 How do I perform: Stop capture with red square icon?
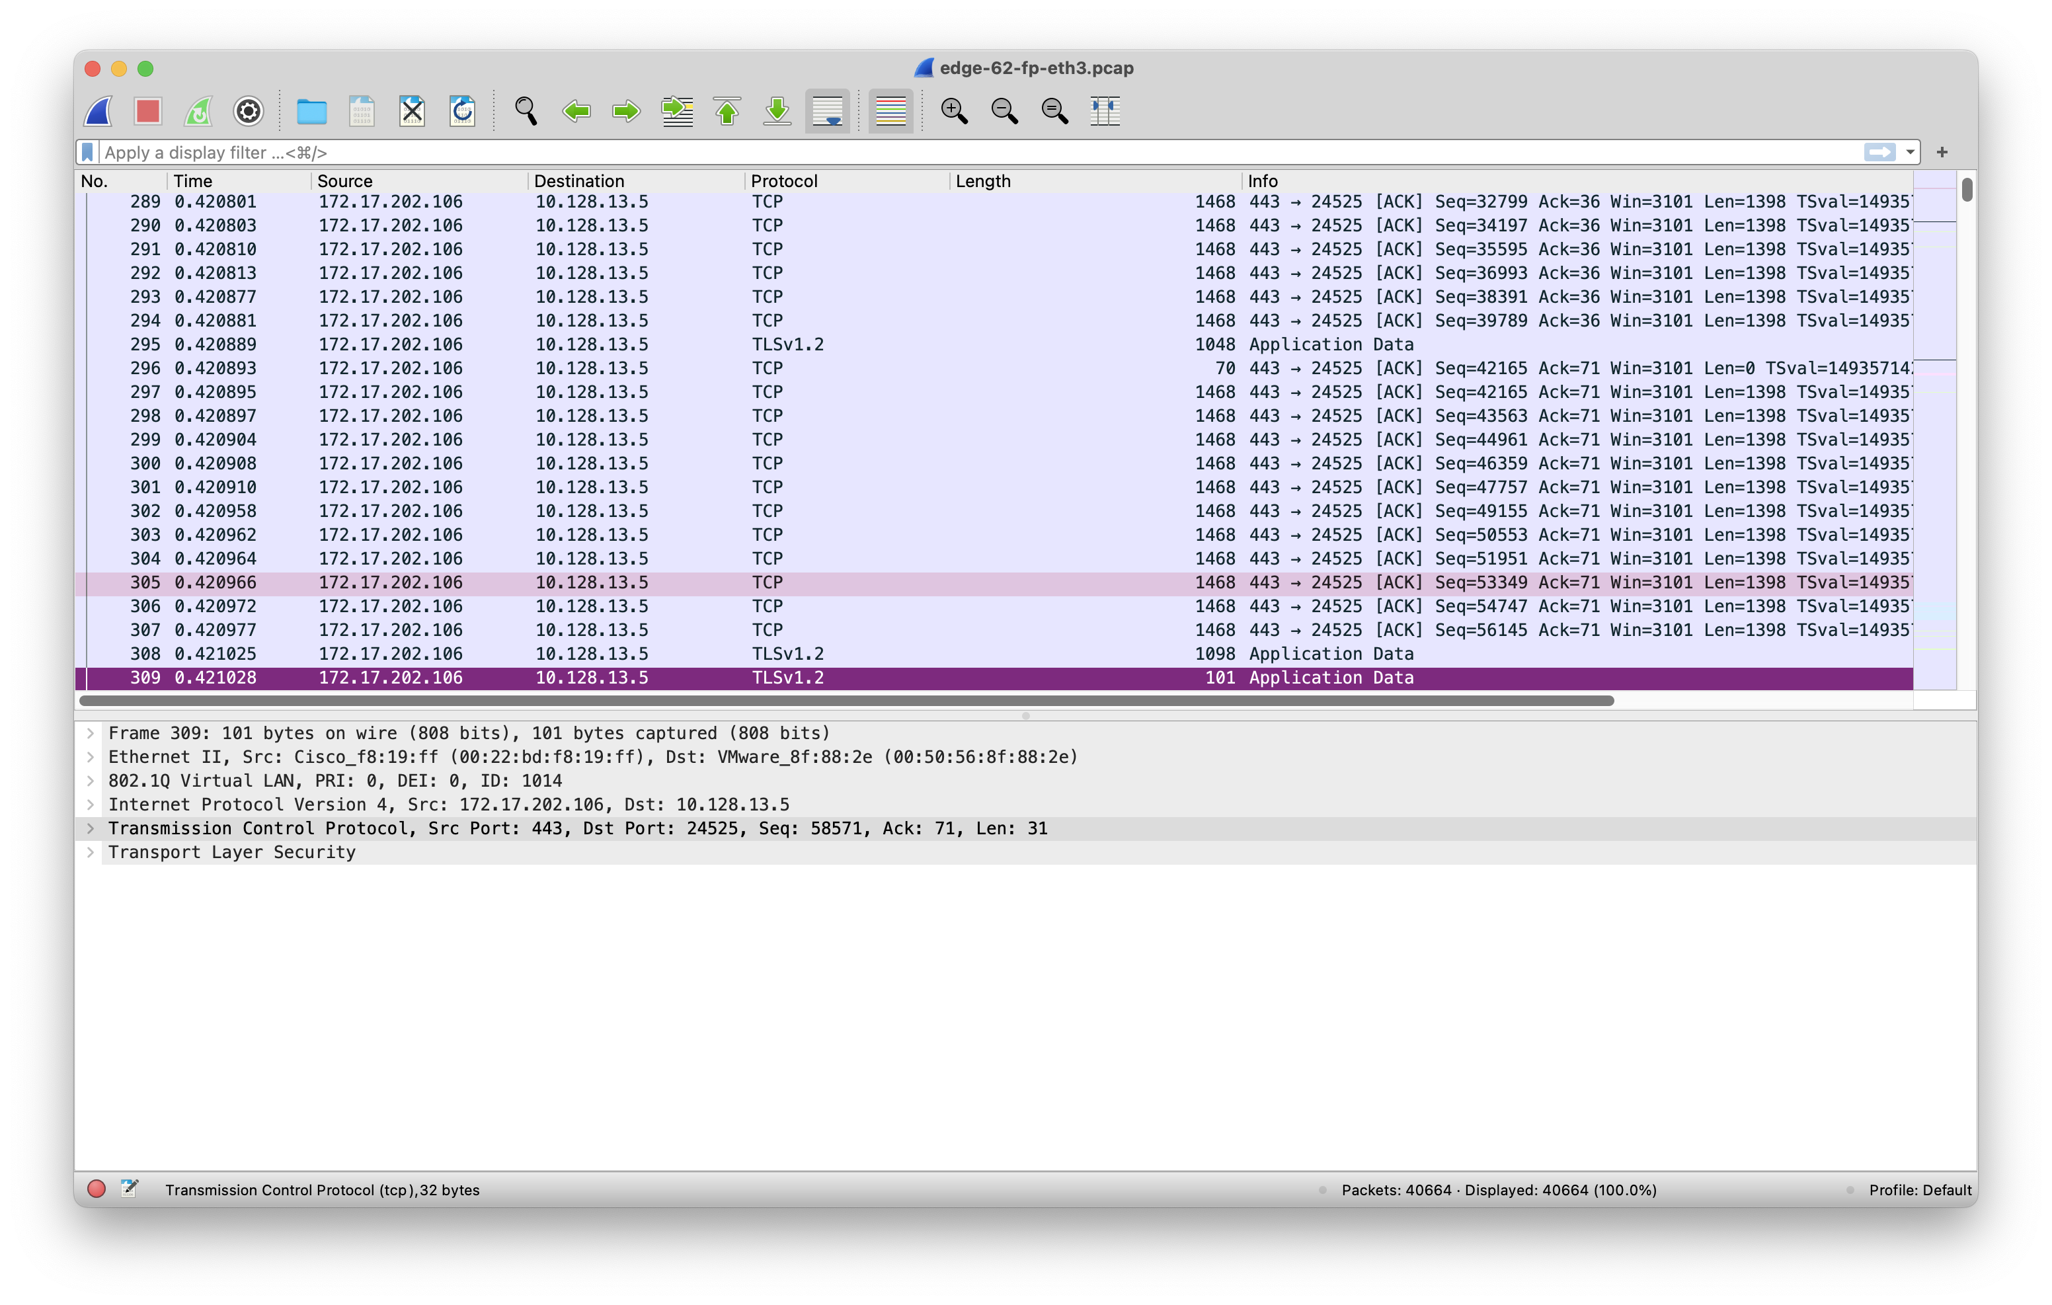[148, 111]
